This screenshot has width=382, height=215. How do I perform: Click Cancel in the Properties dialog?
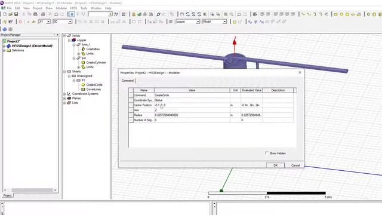tap(295, 165)
